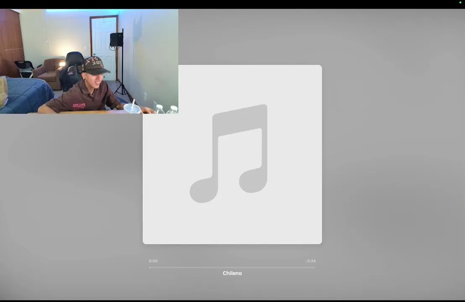Click the music note album artwork
Viewport: 465px width, 302px height.
coord(232,154)
